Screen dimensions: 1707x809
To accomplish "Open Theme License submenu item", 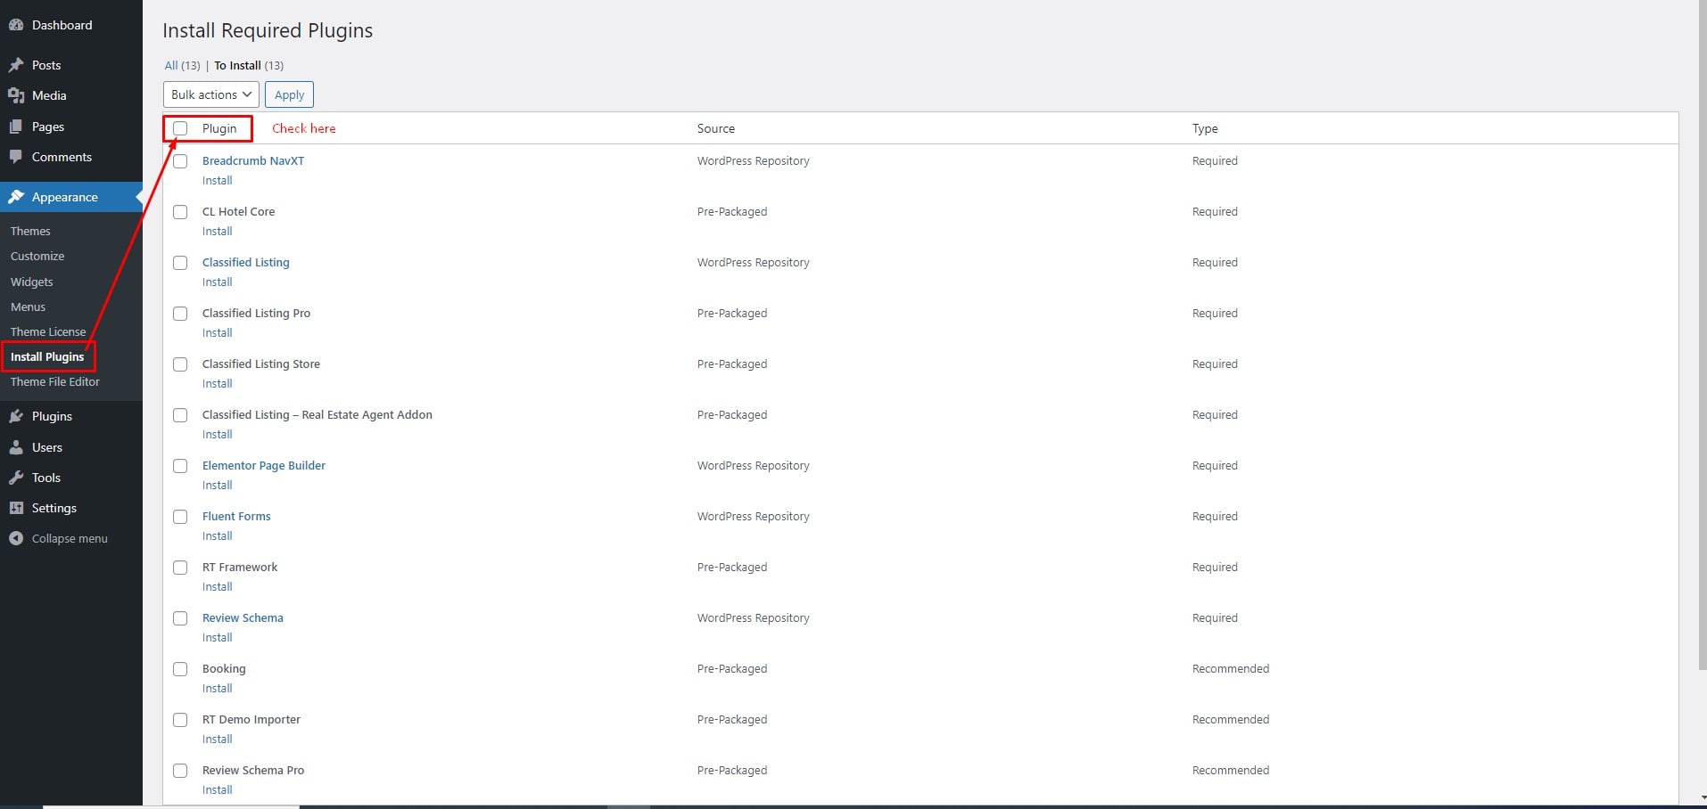I will click(x=48, y=331).
